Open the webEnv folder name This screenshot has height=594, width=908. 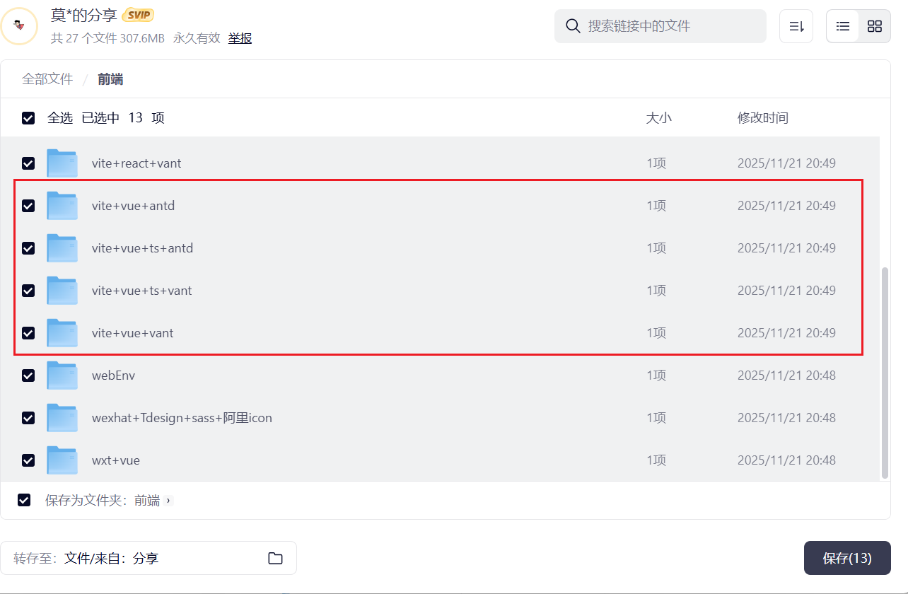(113, 375)
